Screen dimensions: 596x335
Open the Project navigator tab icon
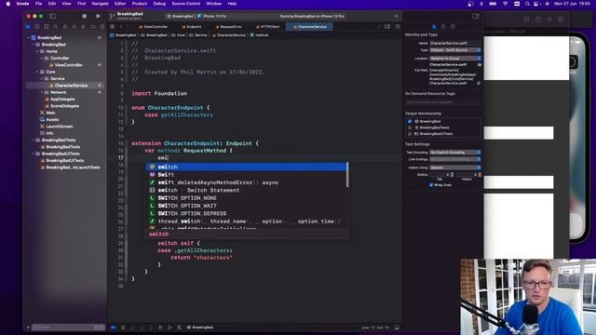coord(28,27)
